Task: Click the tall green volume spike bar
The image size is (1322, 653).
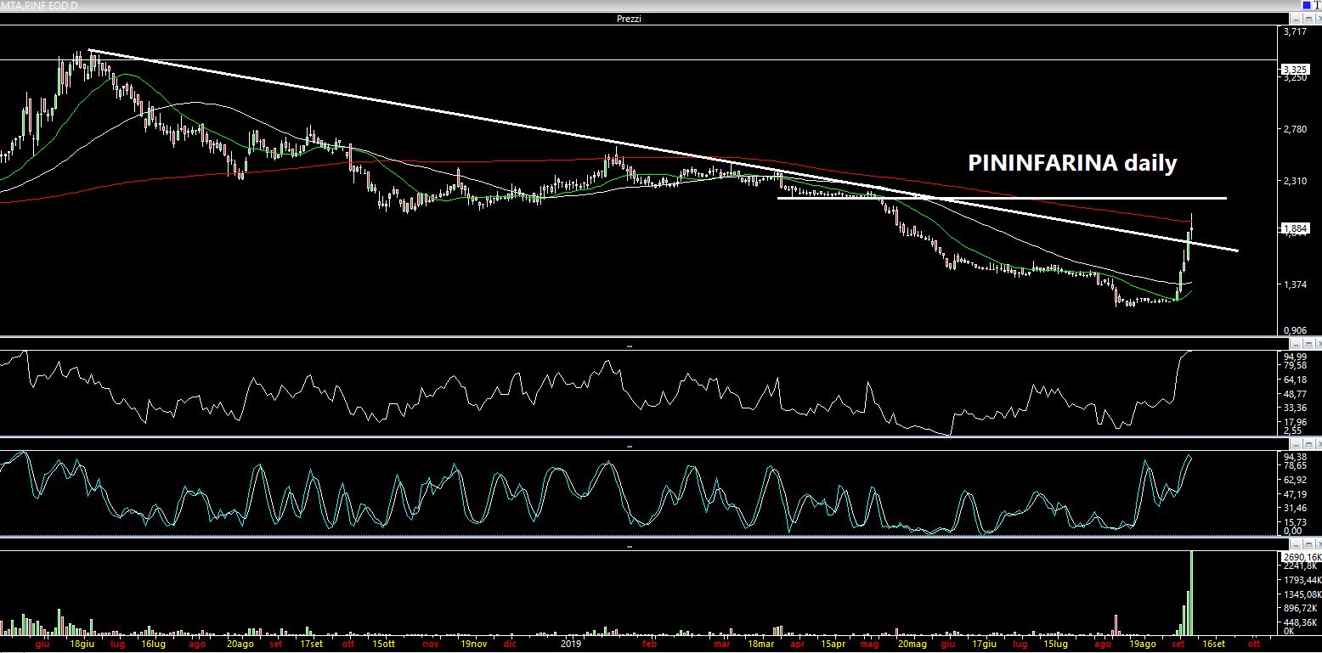Action: click(x=1192, y=593)
